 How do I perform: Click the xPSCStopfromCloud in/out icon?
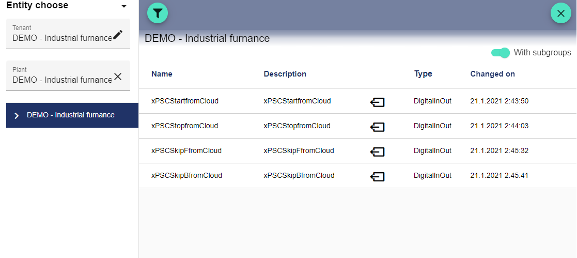tap(378, 127)
